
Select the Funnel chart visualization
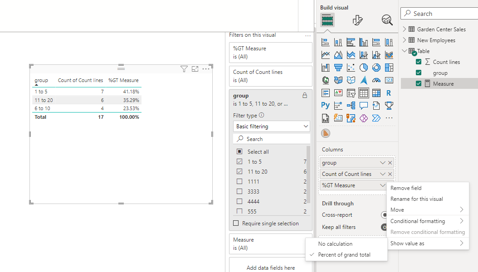click(338, 67)
